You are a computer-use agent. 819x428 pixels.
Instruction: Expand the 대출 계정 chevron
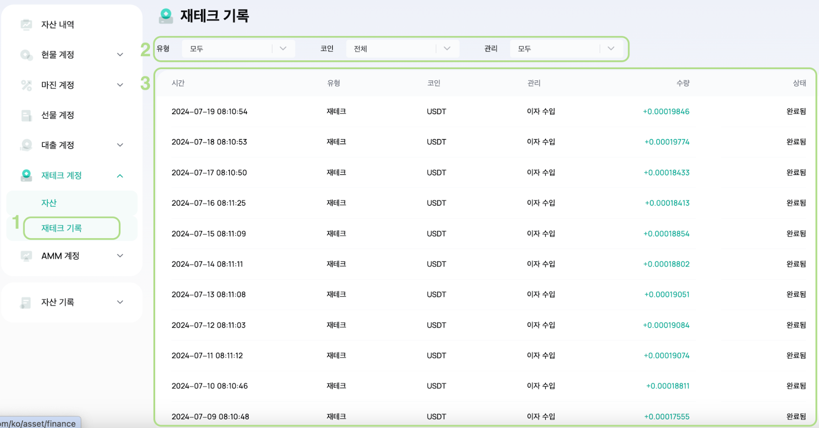click(x=120, y=145)
